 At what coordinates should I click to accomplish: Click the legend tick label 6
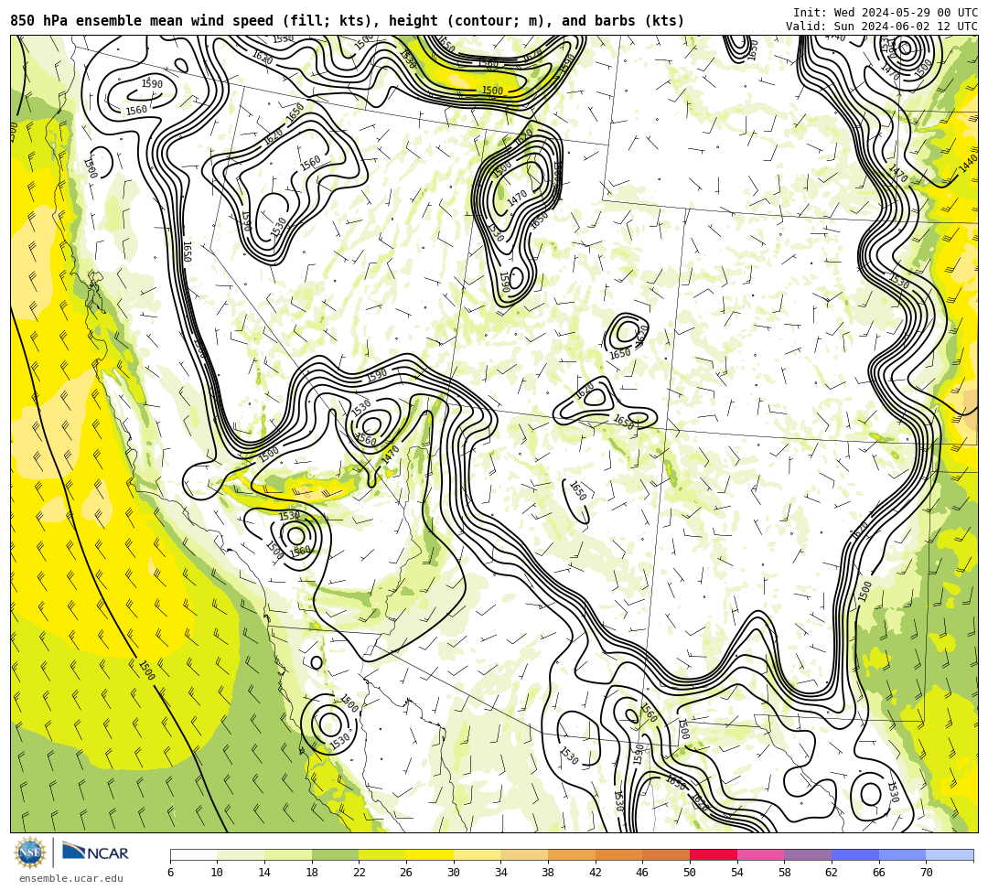[170, 873]
